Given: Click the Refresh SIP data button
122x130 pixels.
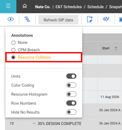Looking at the screenshot, I should point(58,20).
